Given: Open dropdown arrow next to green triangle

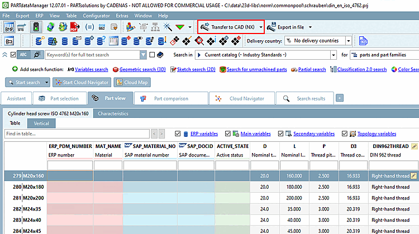Looking at the screenshot, I should pyautogui.click(x=190, y=27).
